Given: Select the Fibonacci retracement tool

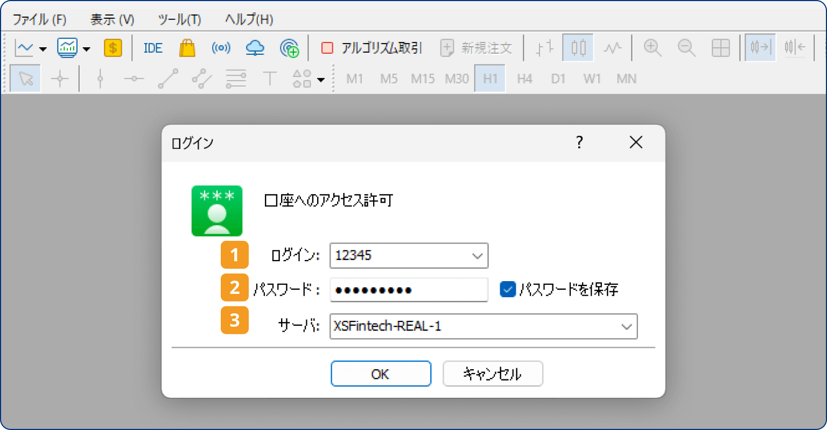Looking at the screenshot, I should pyautogui.click(x=236, y=79).
